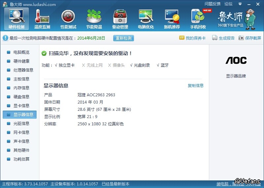Open the 温度监测 temperature monitor

tap(42, 19)
